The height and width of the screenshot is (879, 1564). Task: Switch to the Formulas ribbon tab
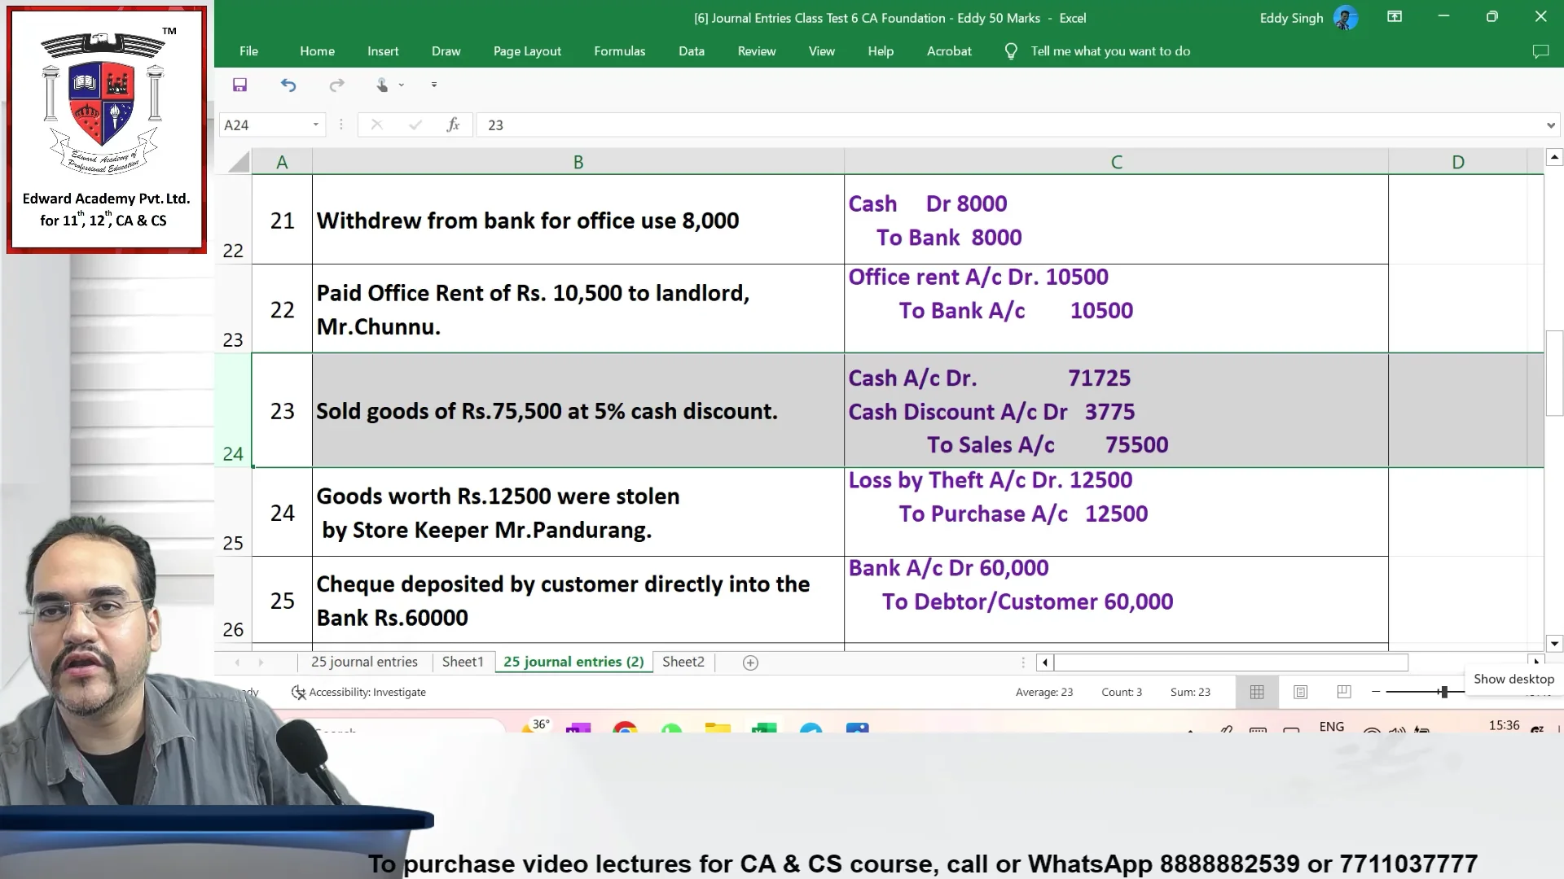pos(619,50)
